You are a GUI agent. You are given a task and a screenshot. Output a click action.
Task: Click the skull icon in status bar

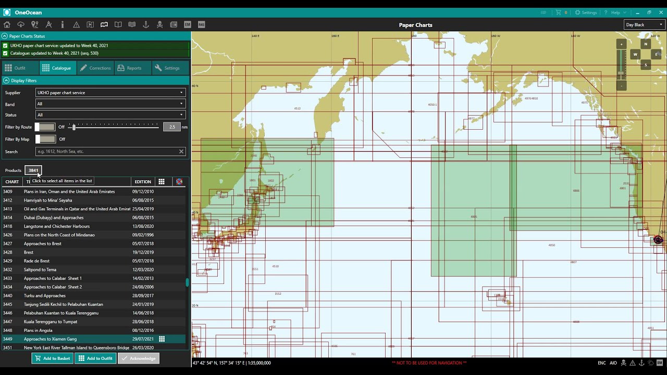pos(623,362)
